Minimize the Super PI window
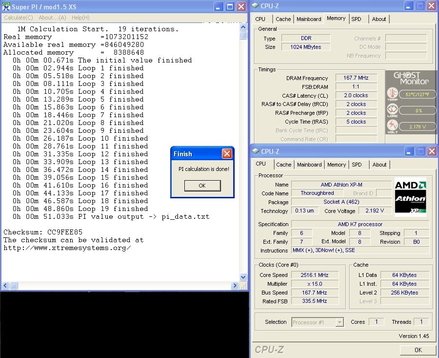The image size is (439, 358). (219, 6)
